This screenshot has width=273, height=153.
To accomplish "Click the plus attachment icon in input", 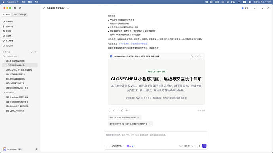I will [108, 146].
